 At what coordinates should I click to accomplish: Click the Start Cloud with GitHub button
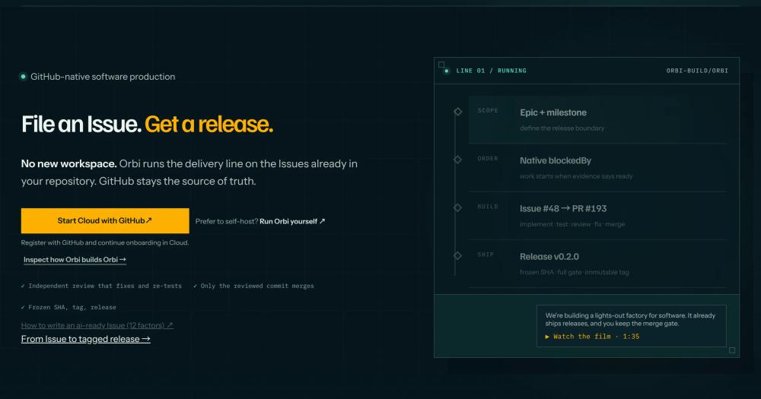[105, 220]
